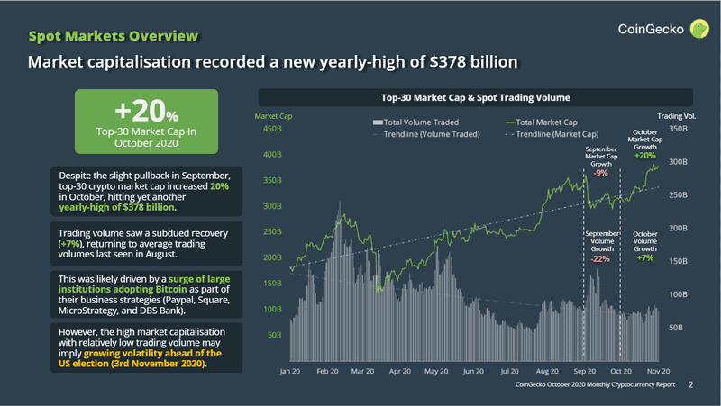The width and height of the screenshot is (721, 406).
Task: Click the page number 2 in footer
Action: click(x=690, y=385)
